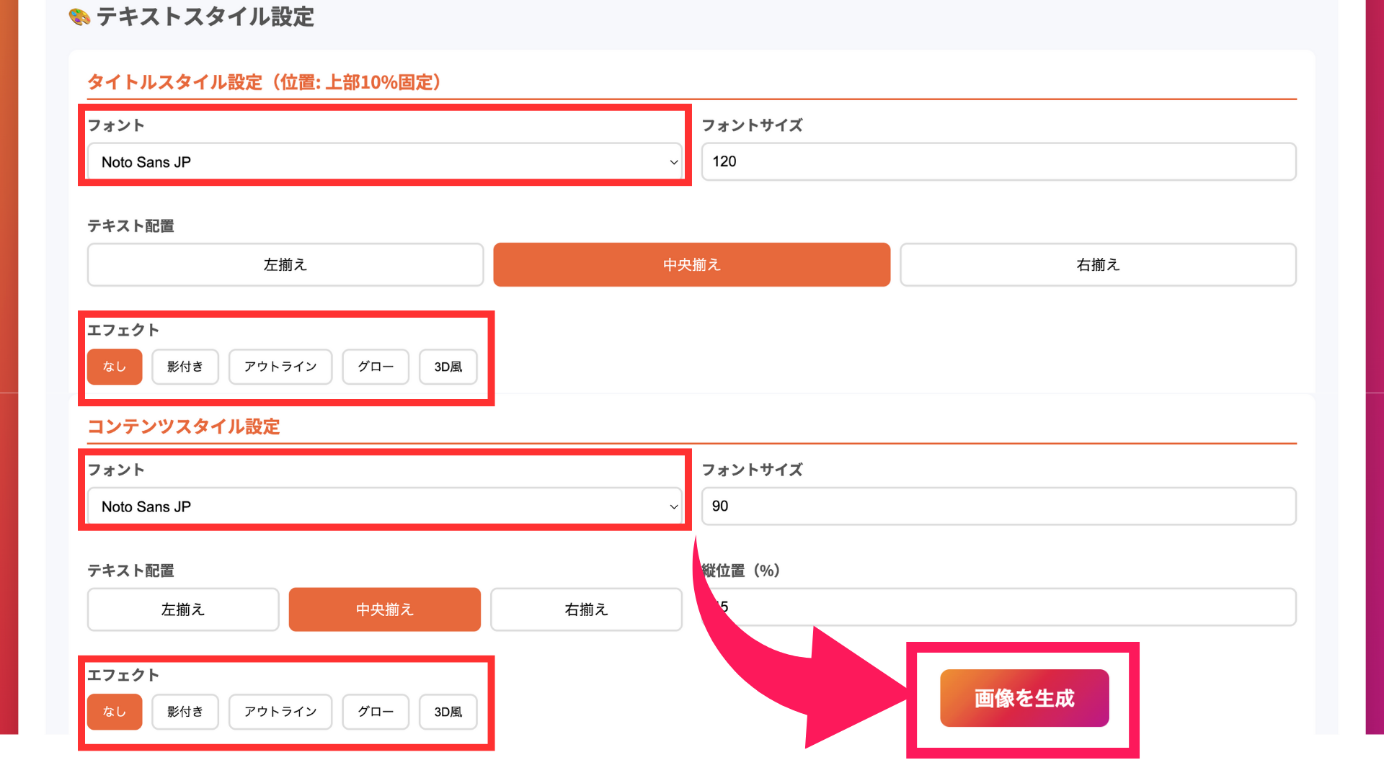Viewport: 1384px width, 778px height.
Task: Choose content effect 3D風
Action: 448,712
